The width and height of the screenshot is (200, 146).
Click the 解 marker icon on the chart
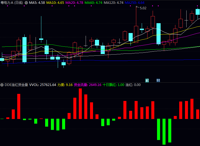point(147,80)
